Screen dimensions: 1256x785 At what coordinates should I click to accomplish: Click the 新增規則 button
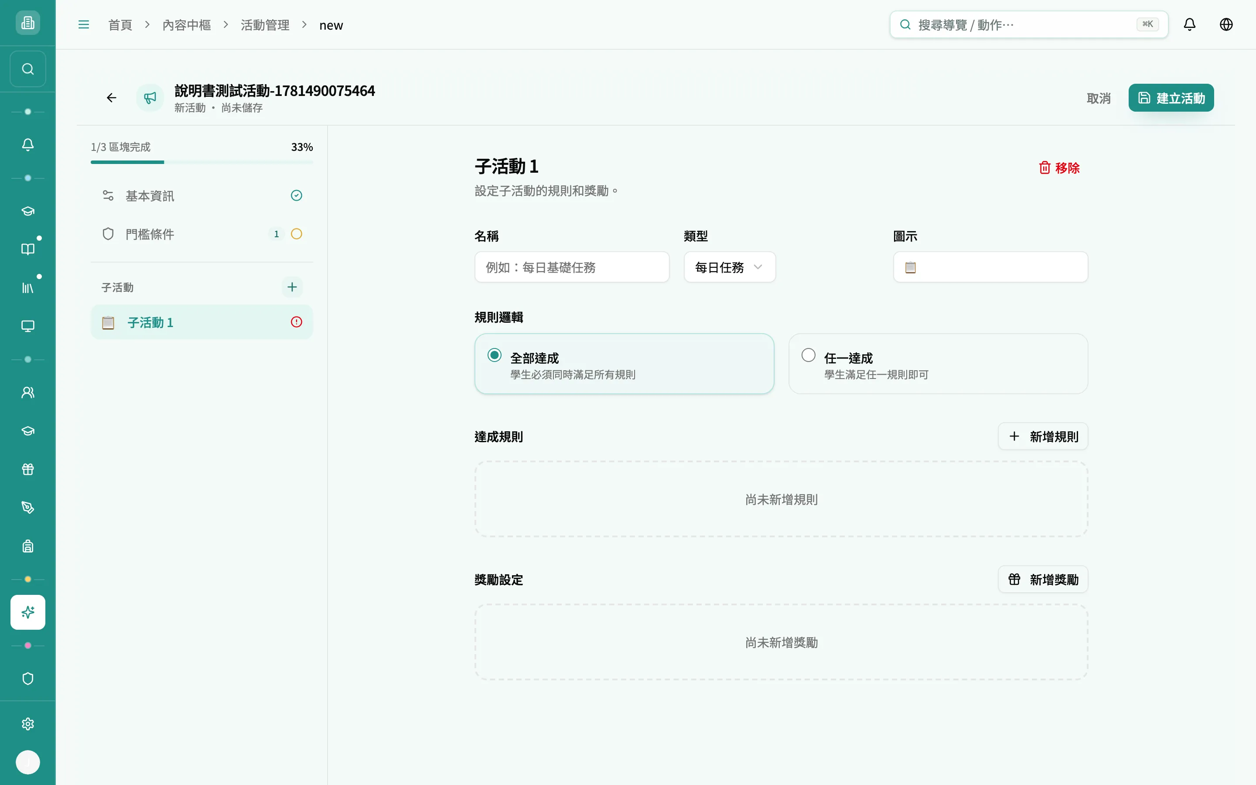point(1043,437)
